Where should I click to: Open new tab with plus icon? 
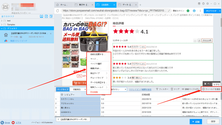[140, 5]
